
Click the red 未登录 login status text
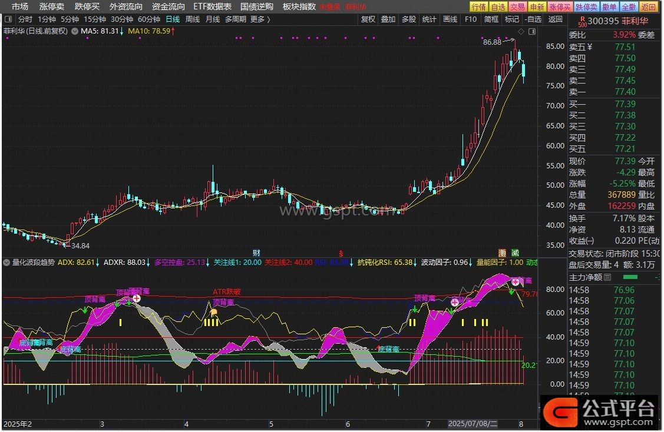(330, 7)
